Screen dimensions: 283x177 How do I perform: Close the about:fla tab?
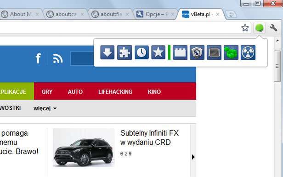click(127, 14)
